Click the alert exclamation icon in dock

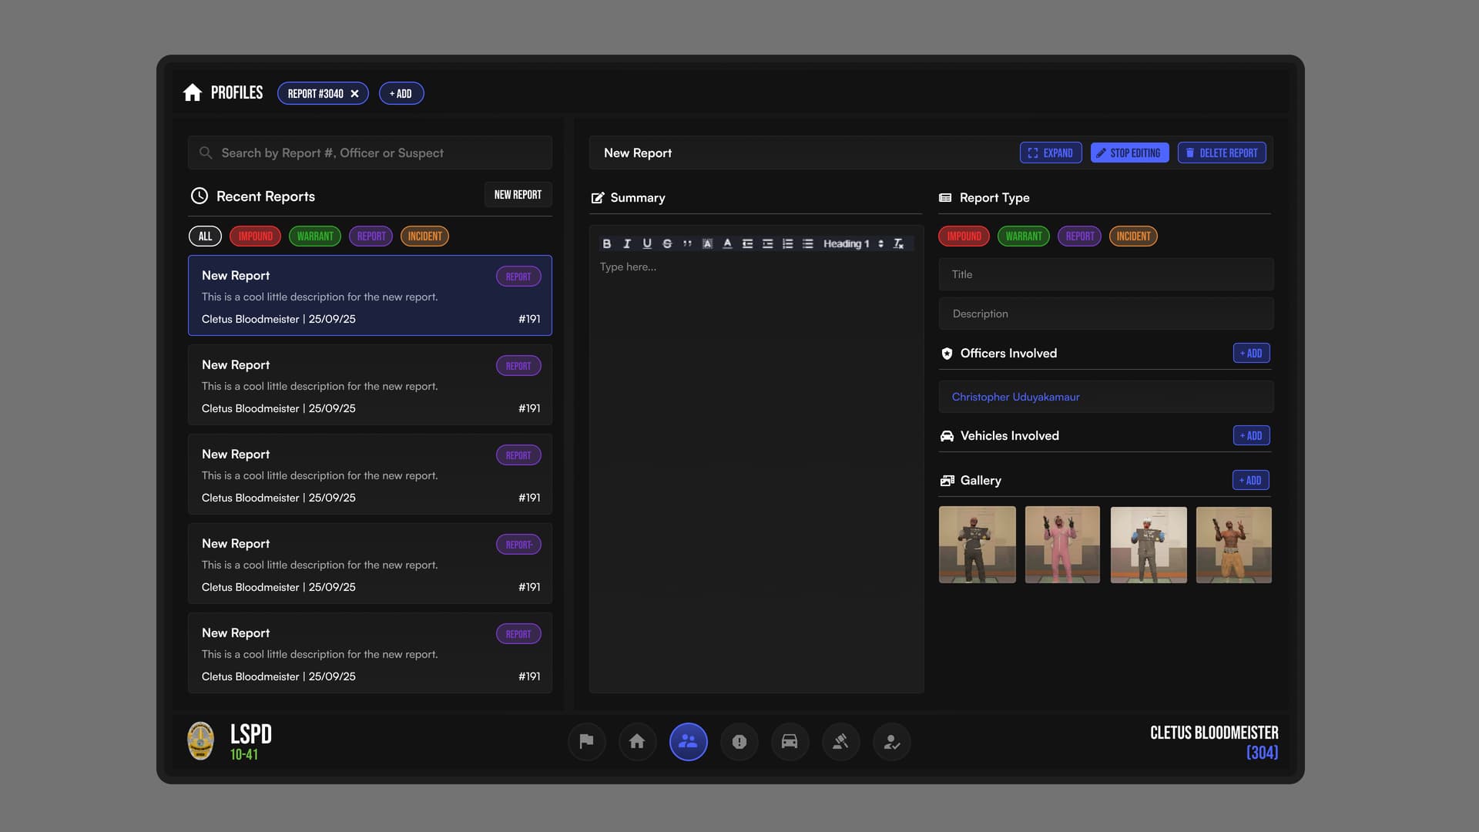(x=739, y=742)
